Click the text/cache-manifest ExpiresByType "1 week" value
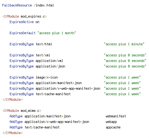 [122, 94]
